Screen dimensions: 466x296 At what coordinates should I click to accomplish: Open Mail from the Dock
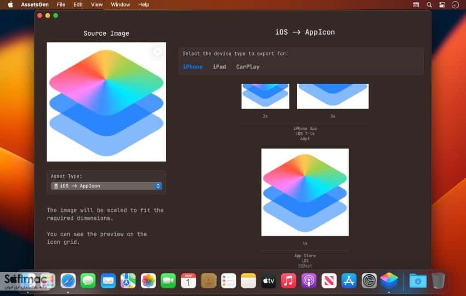pyautogui.click(x=108, y=281)
